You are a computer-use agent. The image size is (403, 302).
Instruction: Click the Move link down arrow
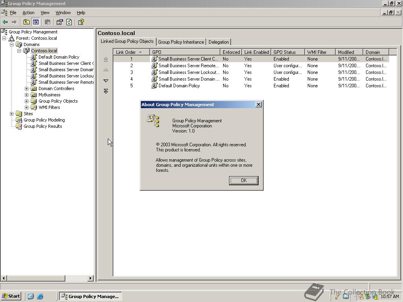[x=106, y=81]
